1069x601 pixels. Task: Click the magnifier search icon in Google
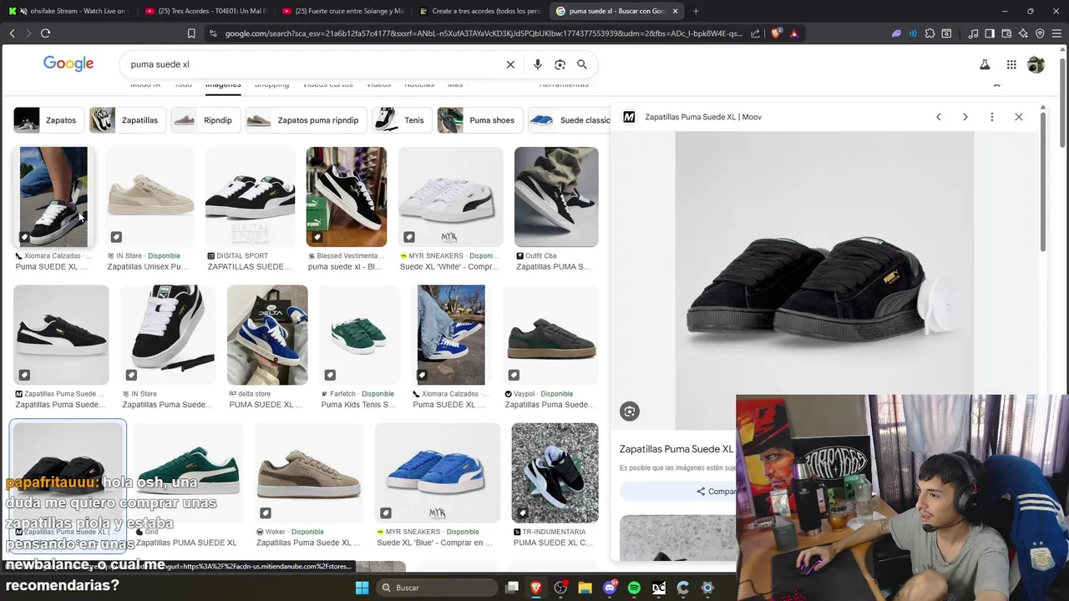point(582,64)
